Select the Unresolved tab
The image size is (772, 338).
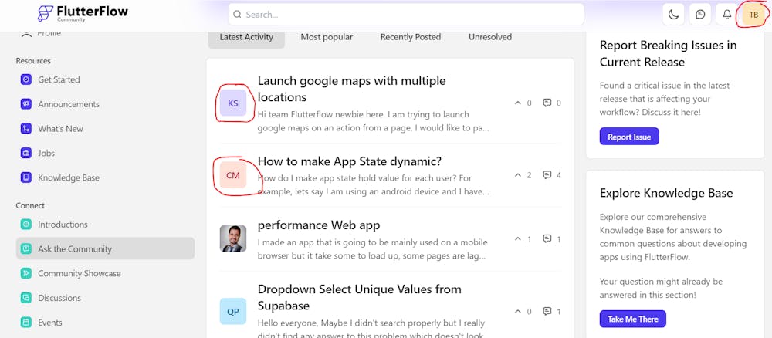[x=489, y=37]
